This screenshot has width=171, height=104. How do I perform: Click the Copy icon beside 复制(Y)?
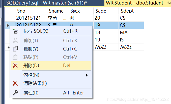point(15,49)
